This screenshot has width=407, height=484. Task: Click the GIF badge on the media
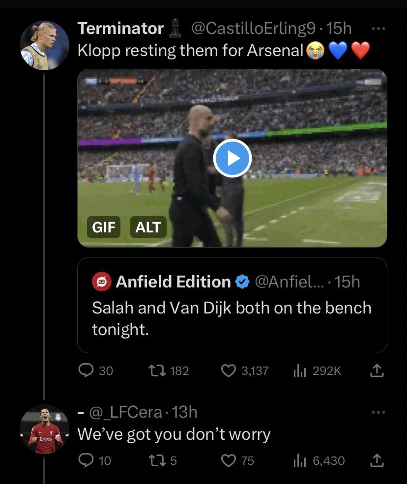coord(104,227)
